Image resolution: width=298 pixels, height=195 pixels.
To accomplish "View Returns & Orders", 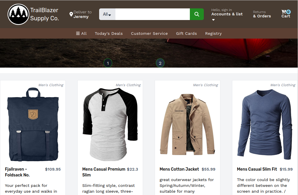I will click(262, 14).
